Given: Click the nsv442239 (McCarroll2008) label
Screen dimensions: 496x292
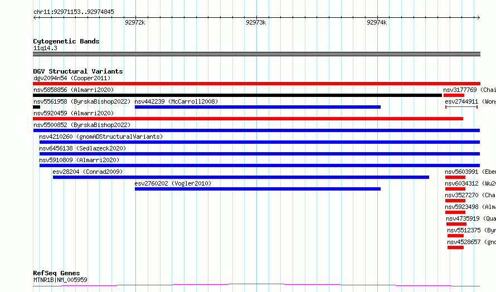Looking at the screenshot, I should coord(176,101).
